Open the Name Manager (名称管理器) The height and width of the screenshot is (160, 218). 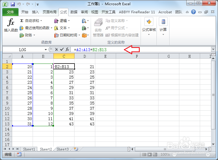98,27
